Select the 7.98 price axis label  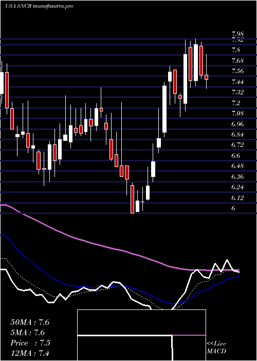(237, 35)
